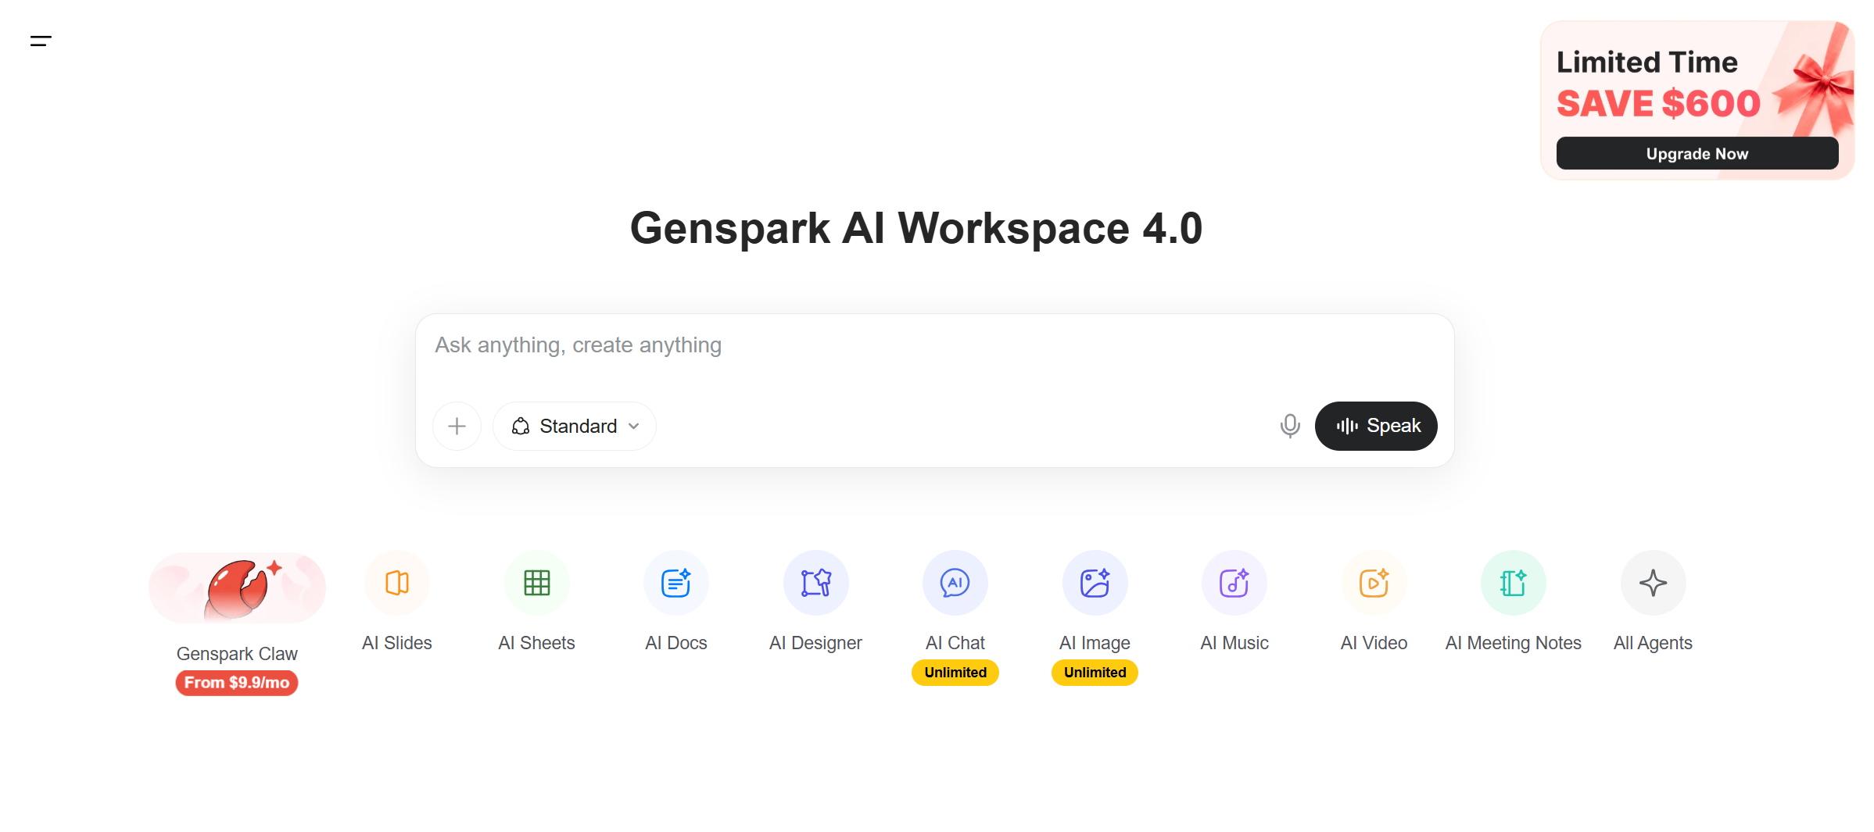Click the SAVE $600 promo text
This screenshot has width=1874, height=832.
[x=1658, y=103]
